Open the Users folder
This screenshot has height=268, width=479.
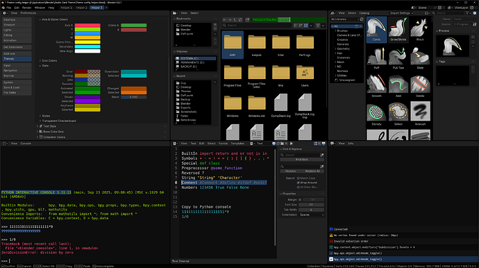305,75
